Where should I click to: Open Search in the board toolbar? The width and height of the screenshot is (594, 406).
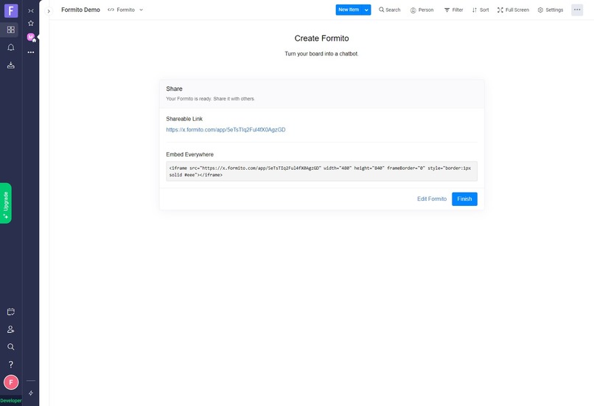389,10
